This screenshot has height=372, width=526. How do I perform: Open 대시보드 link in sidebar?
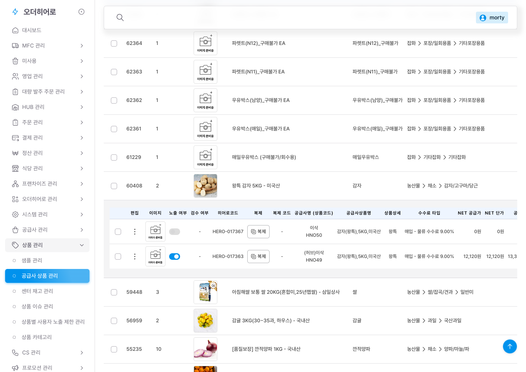(47, 30)
